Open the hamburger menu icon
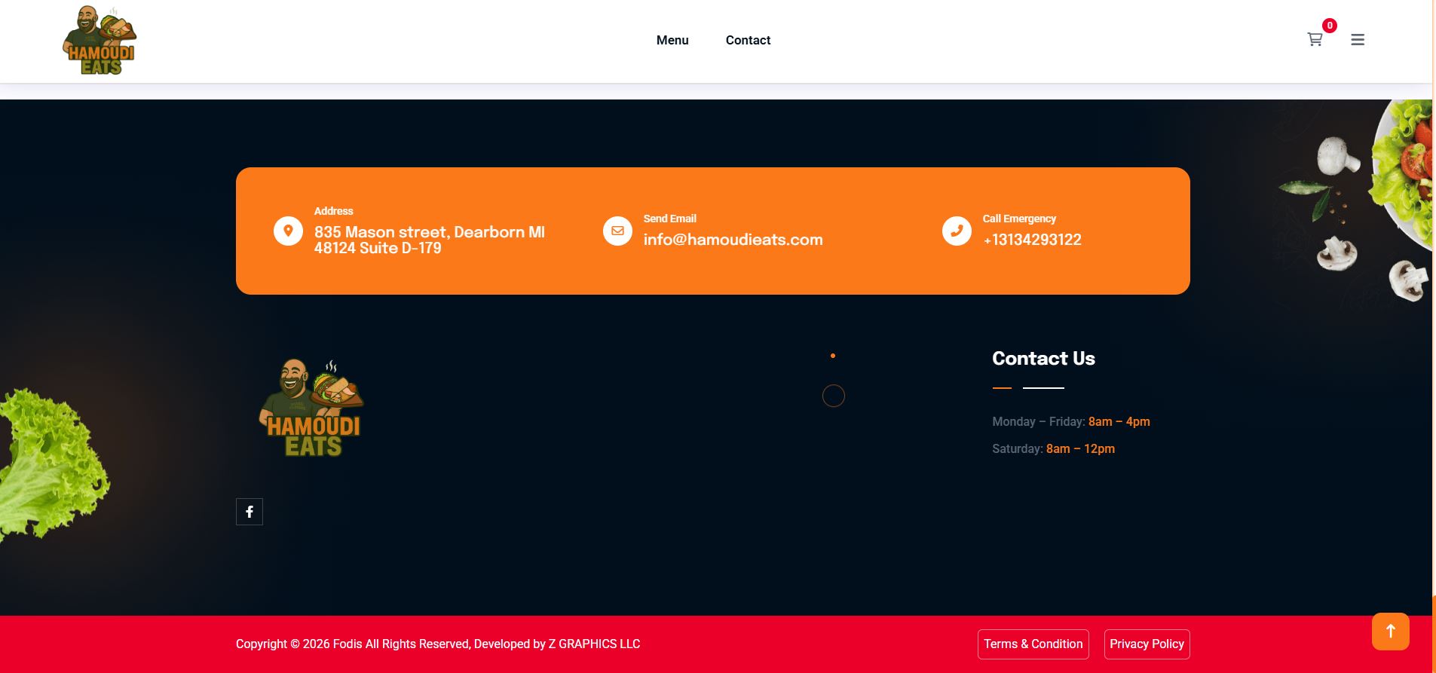The height and width of the screenshot is (673, 1436). (1358, 40)
